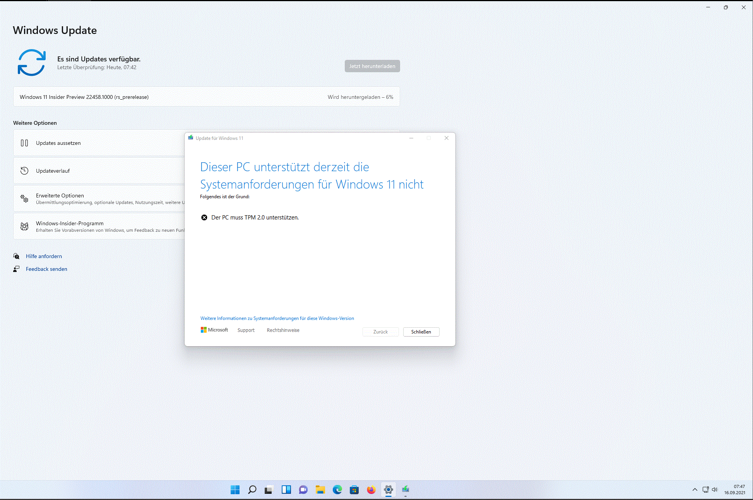753x500 pixels.
Task: Click the Windows Update page heading
Action: [55, 30]
